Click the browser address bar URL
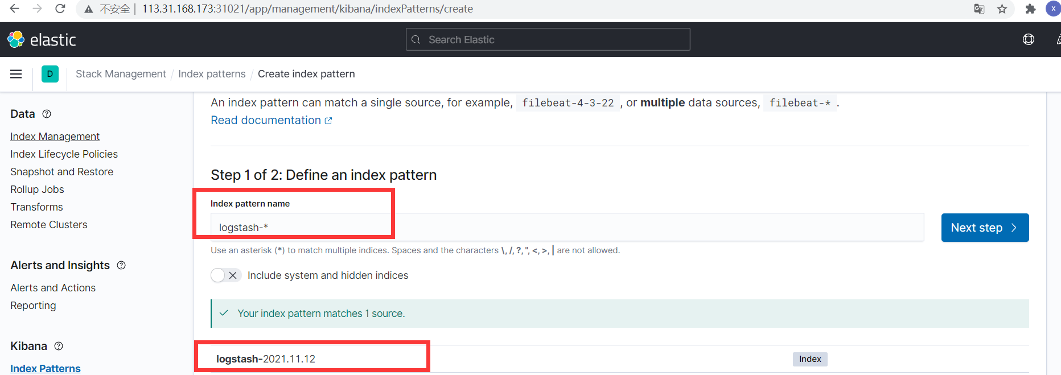 click(x=307, y=9)
